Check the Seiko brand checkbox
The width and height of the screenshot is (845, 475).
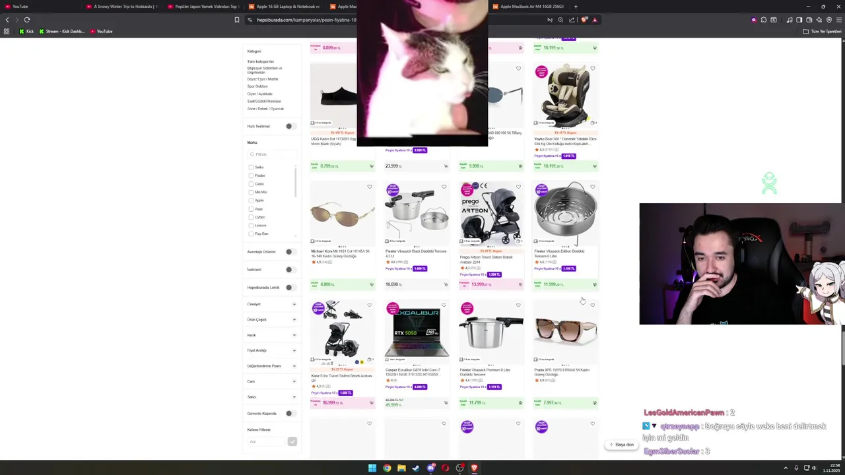pos(251,168)
